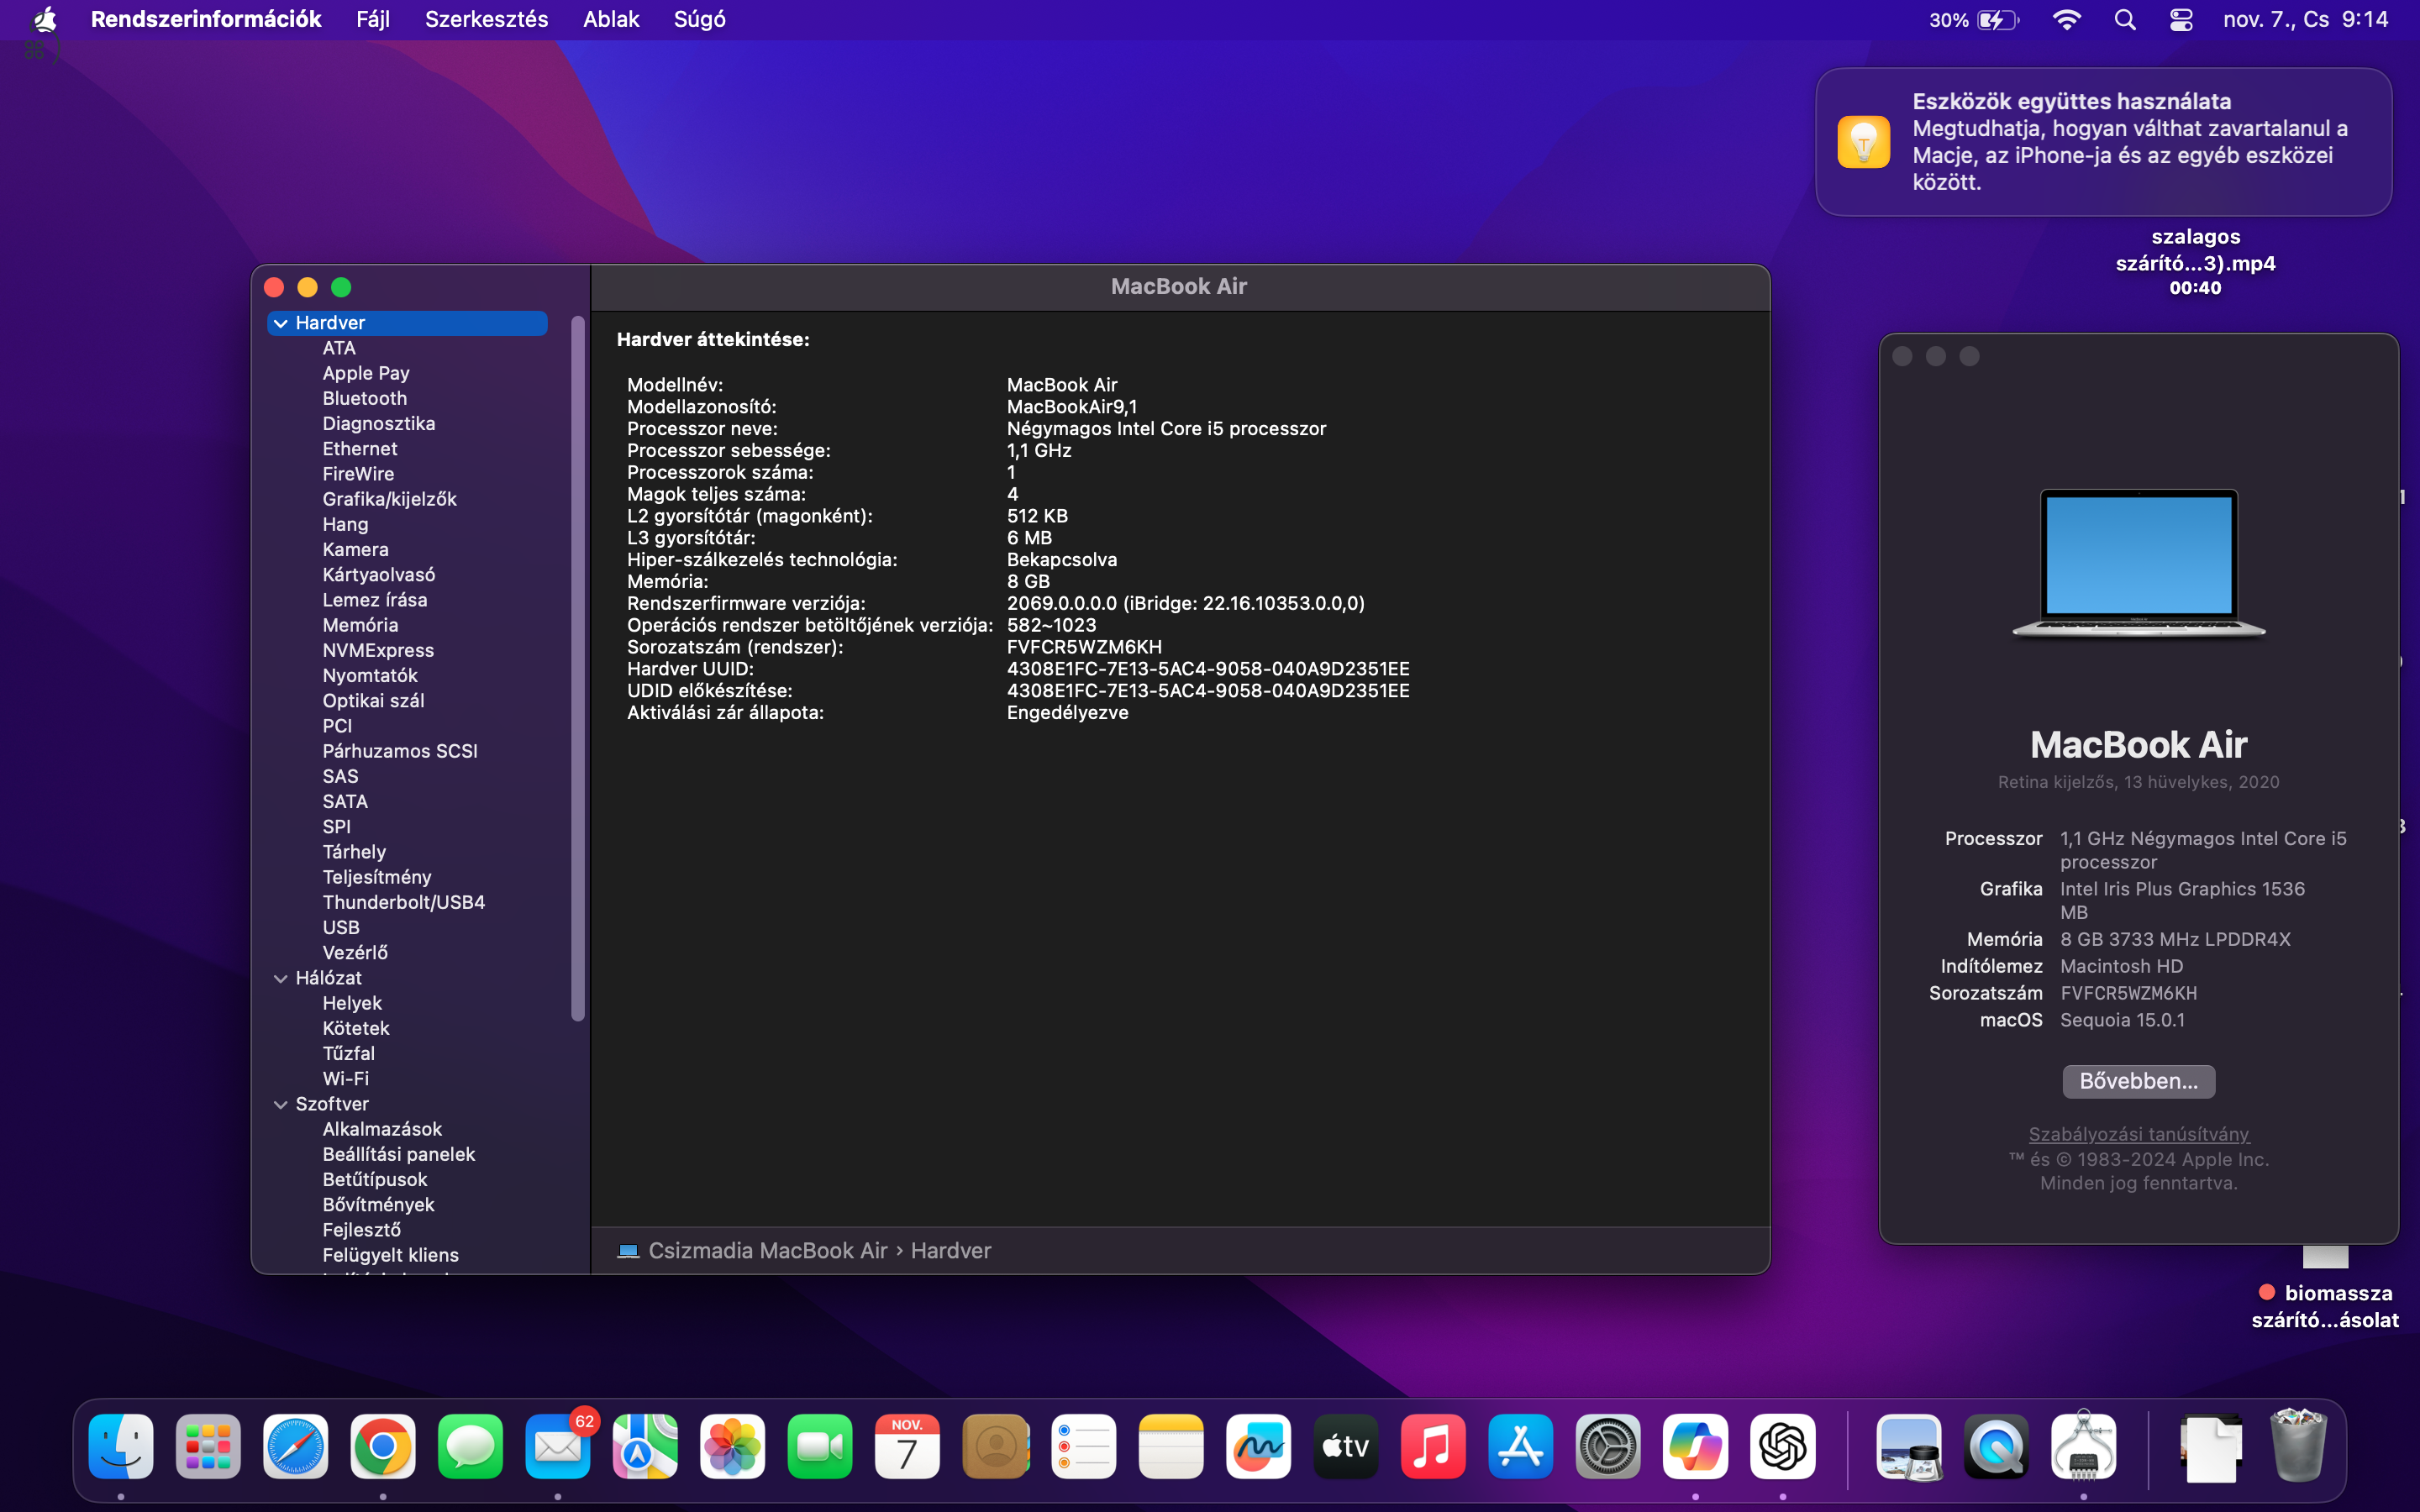This screenshot has width=2420, height=1512.
Task: Open Reminders from the dock
Action: click(1083, 1446)
